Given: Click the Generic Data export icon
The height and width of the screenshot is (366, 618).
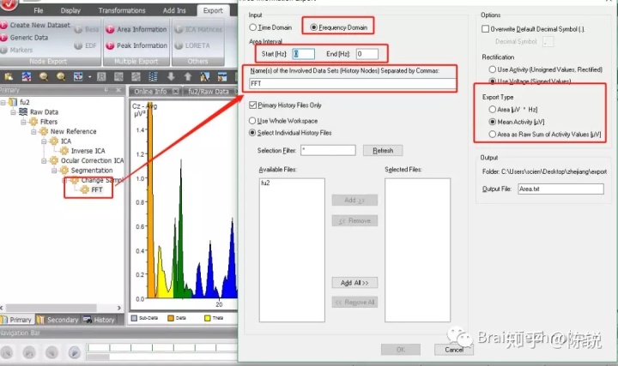Looking at the screenshot, I should click(4, 38).
